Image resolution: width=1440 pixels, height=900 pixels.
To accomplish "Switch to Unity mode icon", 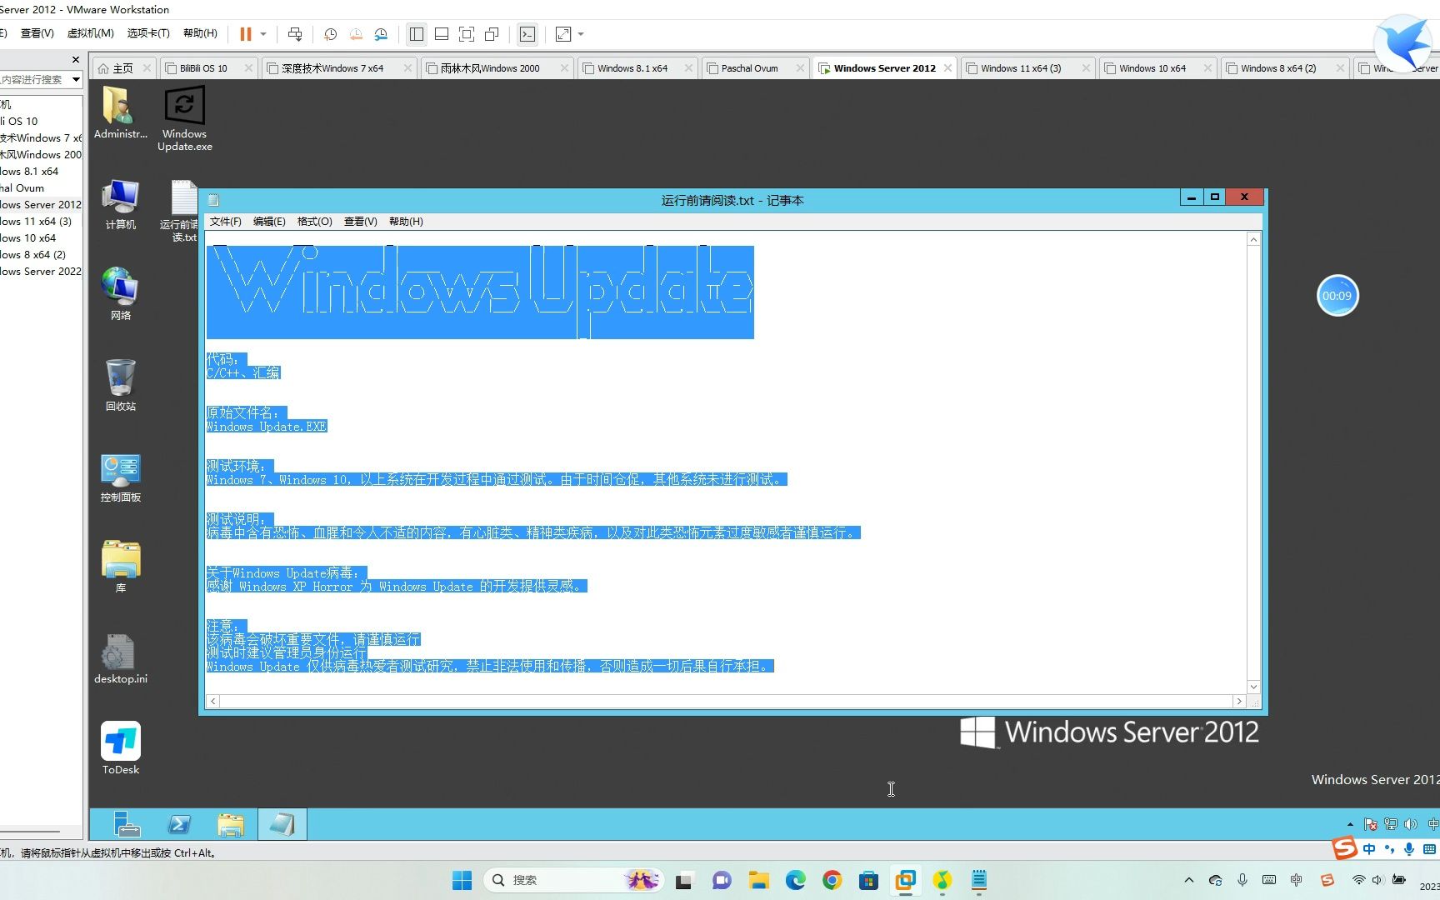I will point(492,34).
